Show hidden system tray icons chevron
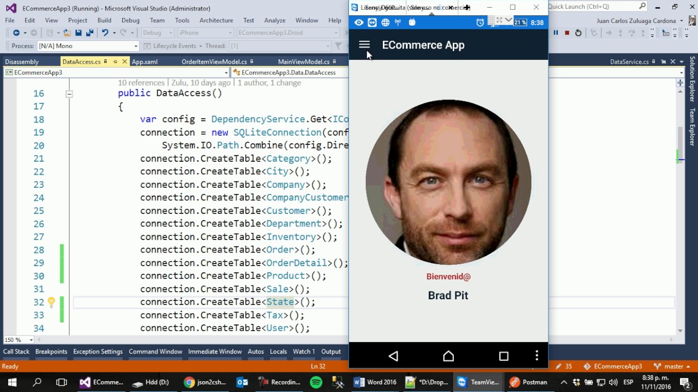 pyautogui.click(x=564, y=382)
